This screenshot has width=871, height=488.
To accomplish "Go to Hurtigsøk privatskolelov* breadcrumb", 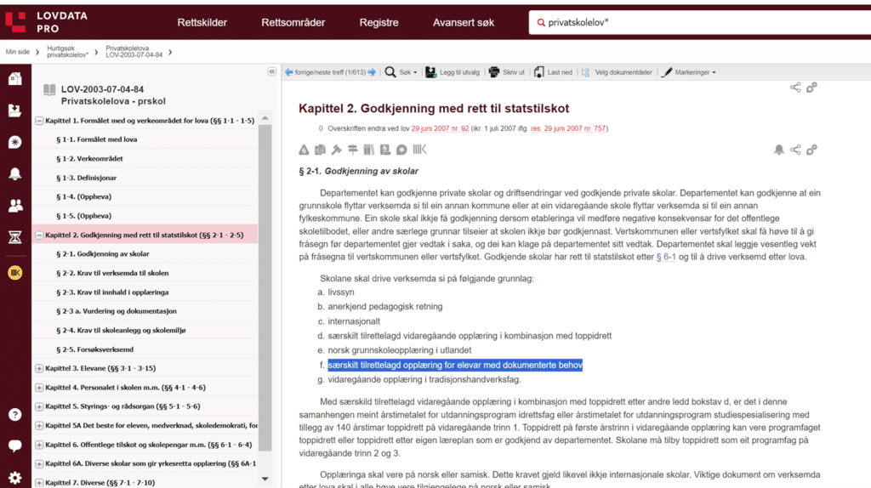I will point(67,52).
